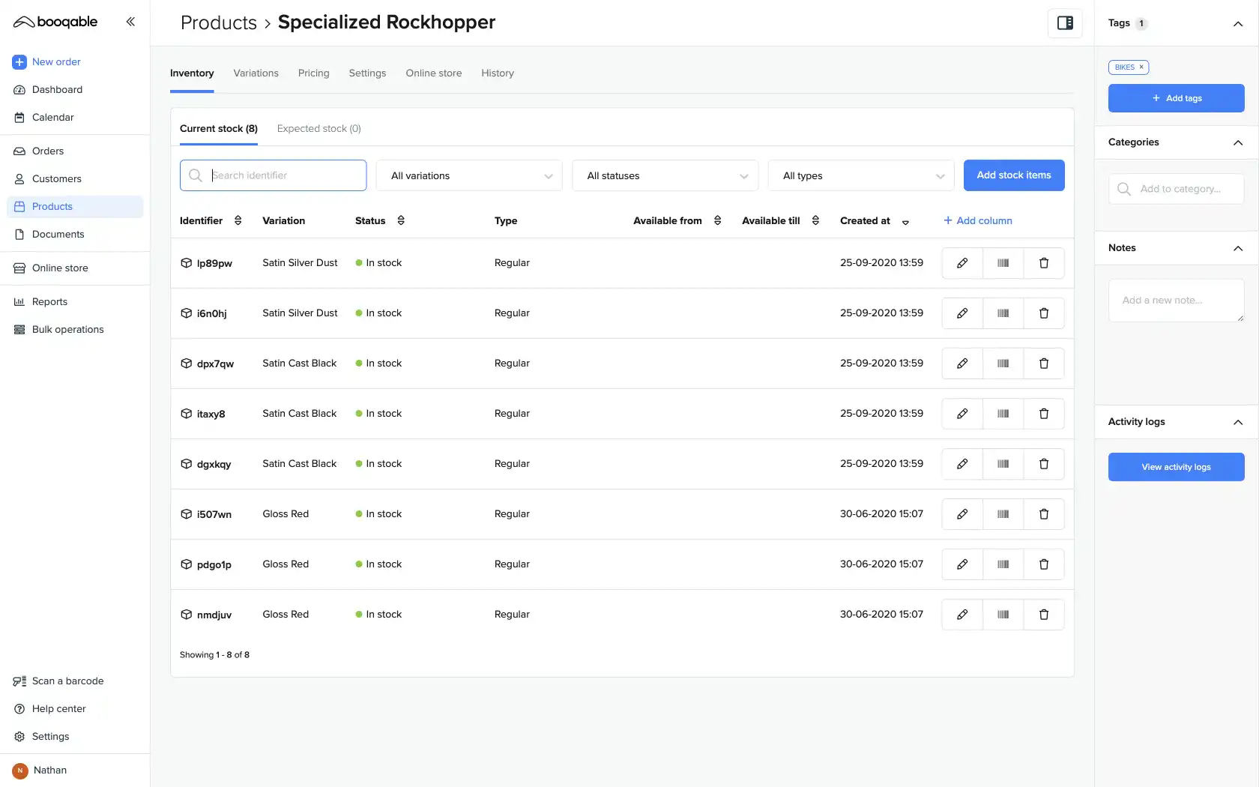Delete stock item itaxy8
1259x787 pixels.
point(1044,414)
